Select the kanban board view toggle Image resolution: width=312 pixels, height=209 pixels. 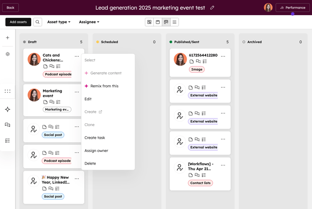(166, 22)
